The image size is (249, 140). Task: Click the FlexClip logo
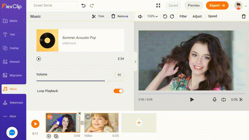pyautogui.click(x=12, y=6)
